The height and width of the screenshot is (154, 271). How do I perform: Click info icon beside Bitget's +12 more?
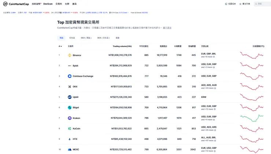pos(215,109)
